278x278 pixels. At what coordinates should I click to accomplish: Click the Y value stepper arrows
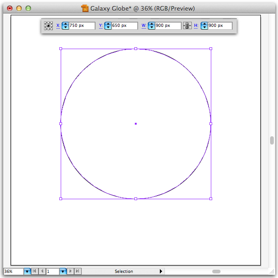point(108,25)
